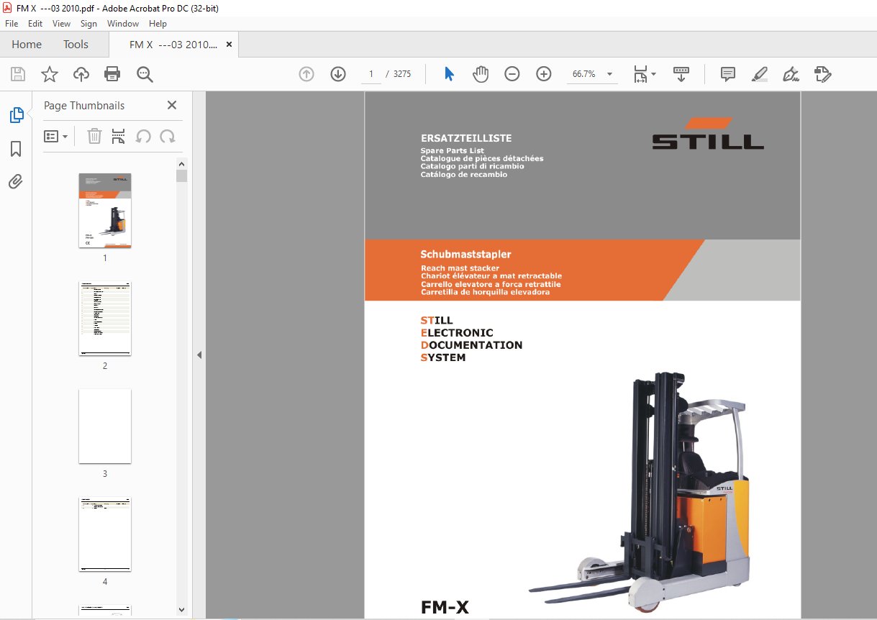Viewport: 877px width, 620px height.
Task: Open thumbnail options dropdown
Action: pos(56,136)
